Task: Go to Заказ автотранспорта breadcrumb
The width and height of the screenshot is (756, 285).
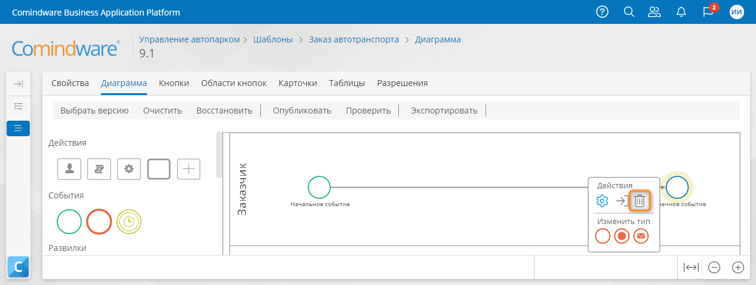Action: click(354, 39)
